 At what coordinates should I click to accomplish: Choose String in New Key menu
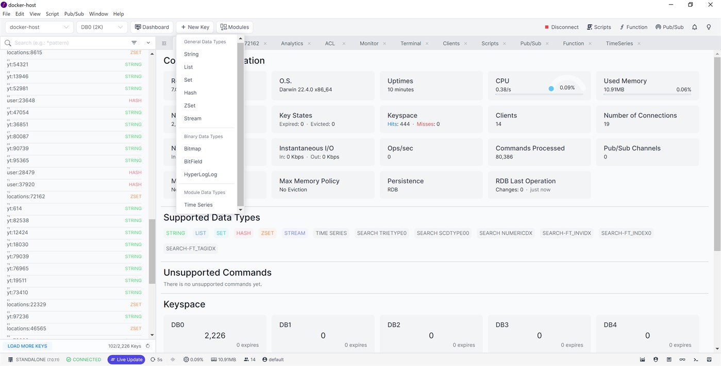(191, 54)
